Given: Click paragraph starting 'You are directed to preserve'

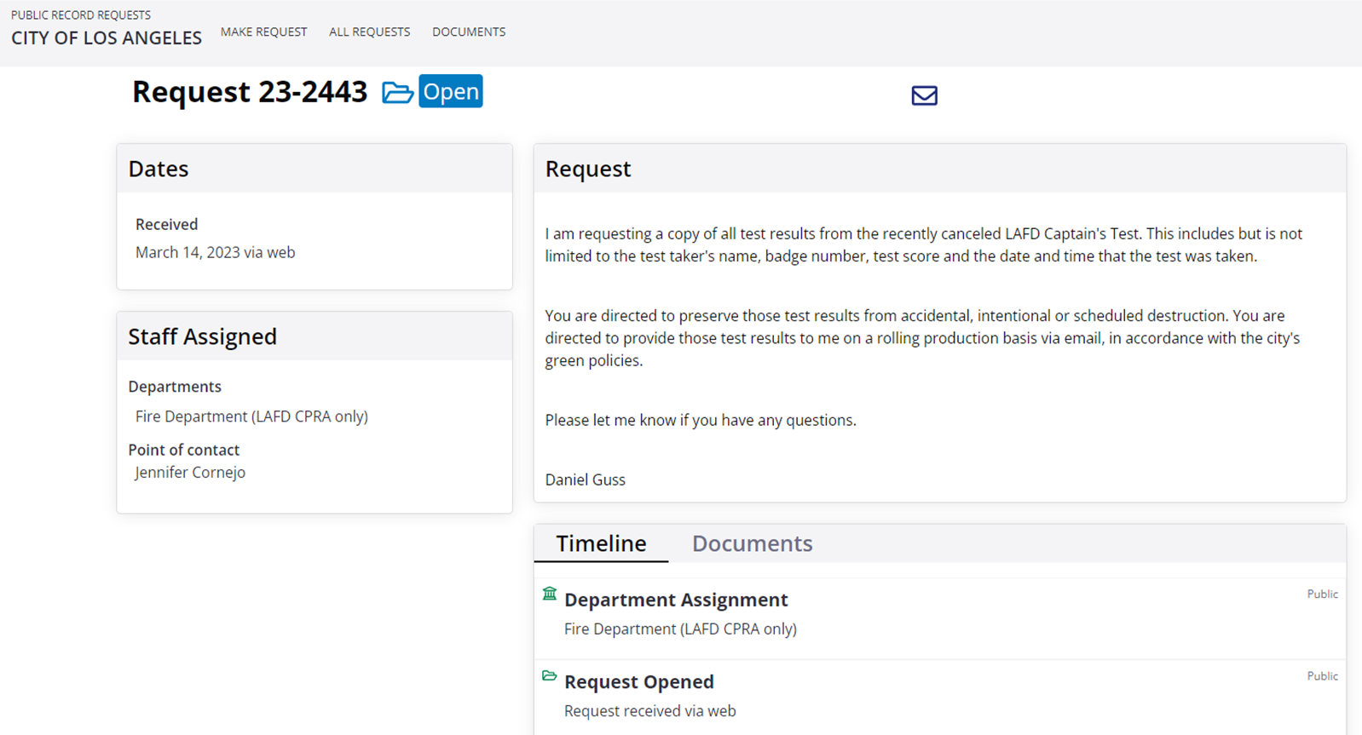Looking at the screenshot, I should point(922,338).
